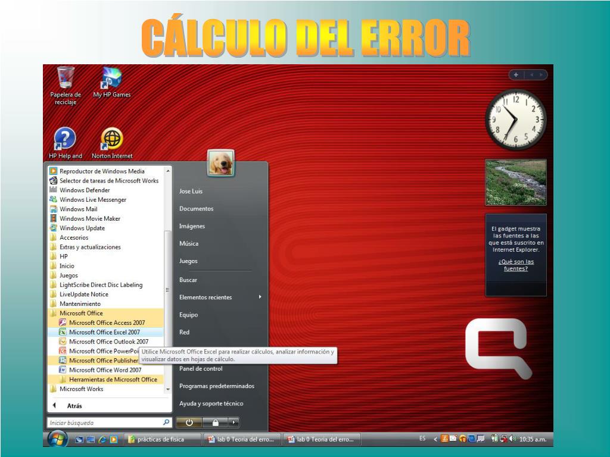Image resolution: width=610 pixels, height=457 pixels.
Task: Click the volume speaker tray icon
Action: (512, 439)
